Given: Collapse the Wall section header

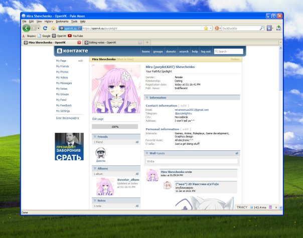Looking at the screenshot, I should point(192,153).
